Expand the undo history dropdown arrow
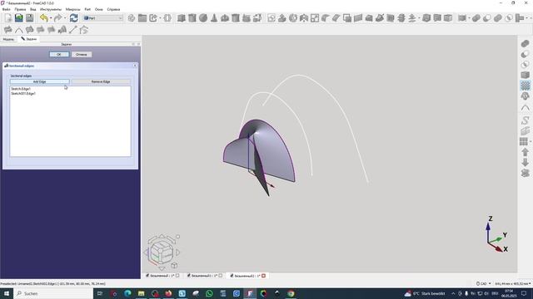This screenshot has height=299, width=533. click(51, 18)
